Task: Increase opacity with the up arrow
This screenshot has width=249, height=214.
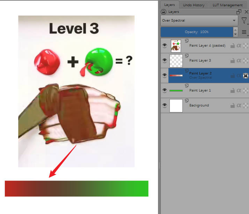Action: click(235, 30)
